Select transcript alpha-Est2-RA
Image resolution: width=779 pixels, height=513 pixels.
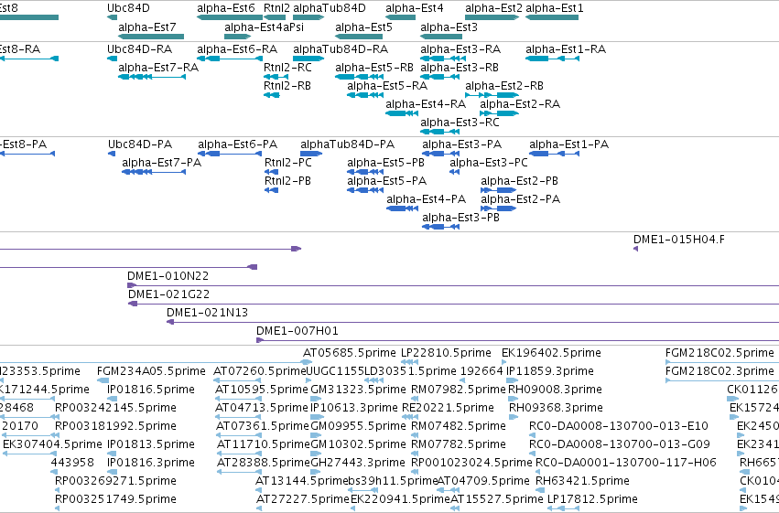520,104
